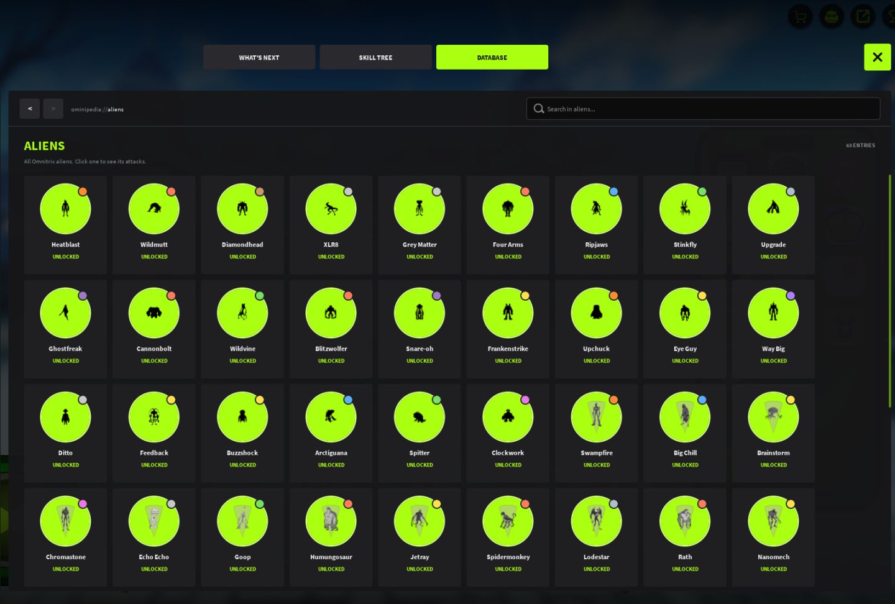Open the Snare-oh alien card
Viewport: 895px width, 604px height.
(420, 329)
